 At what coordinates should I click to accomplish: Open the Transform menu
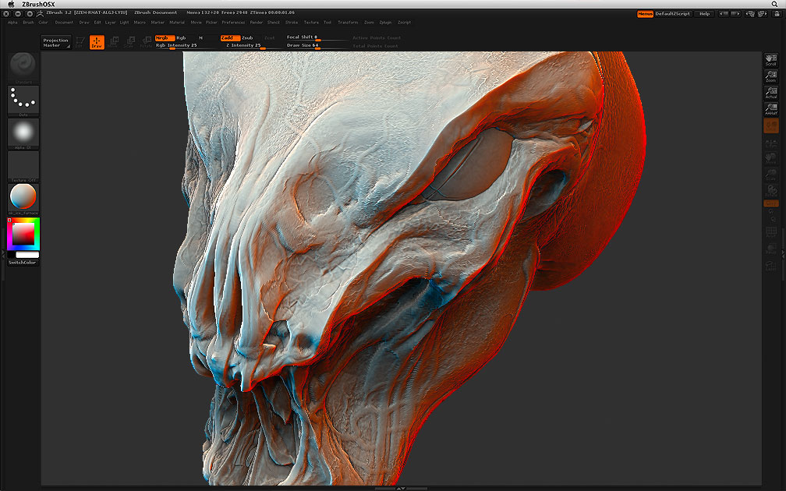tap(348, 23)
